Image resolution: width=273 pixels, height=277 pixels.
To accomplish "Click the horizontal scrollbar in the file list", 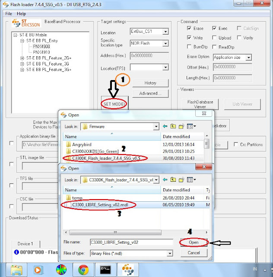I will point(115,232).
